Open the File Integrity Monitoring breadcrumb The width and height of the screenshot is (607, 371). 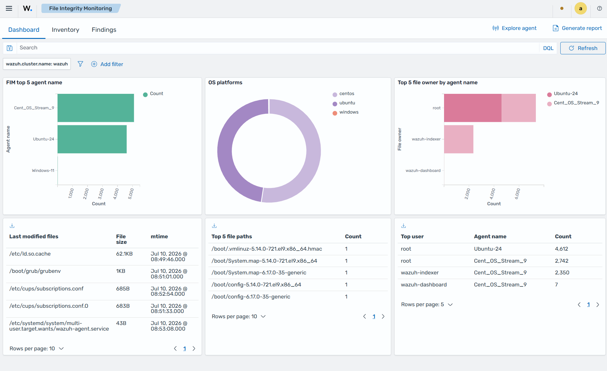pos(80,8)
